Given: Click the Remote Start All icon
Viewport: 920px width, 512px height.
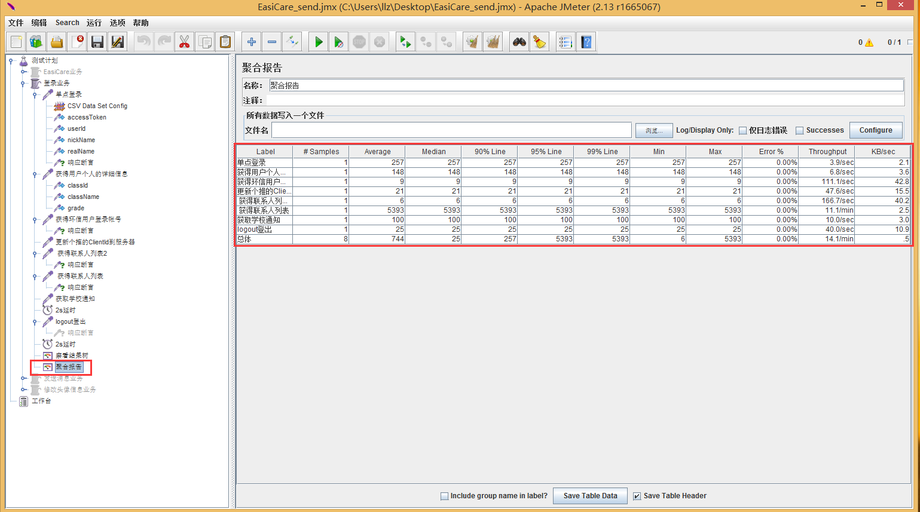Looking at the screenshot, I should (406, 42).
